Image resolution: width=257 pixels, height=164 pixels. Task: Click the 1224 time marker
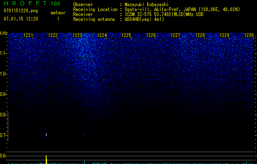pos(102,35)
